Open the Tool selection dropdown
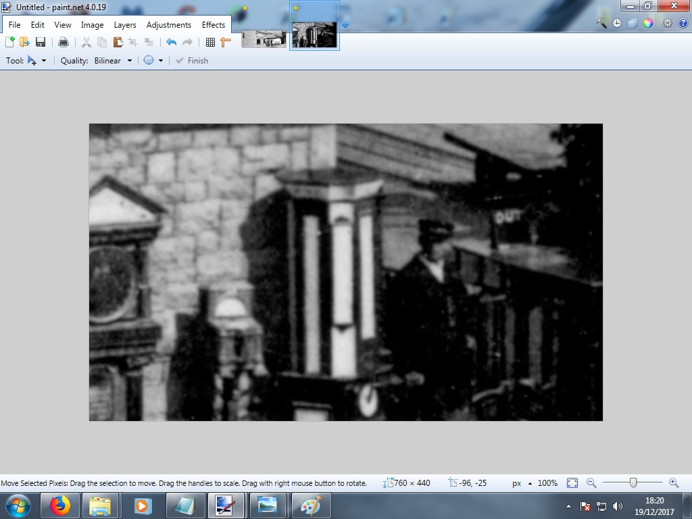Image resolution: width=692 pixels, height=519 pixels. tap(37, 60)
